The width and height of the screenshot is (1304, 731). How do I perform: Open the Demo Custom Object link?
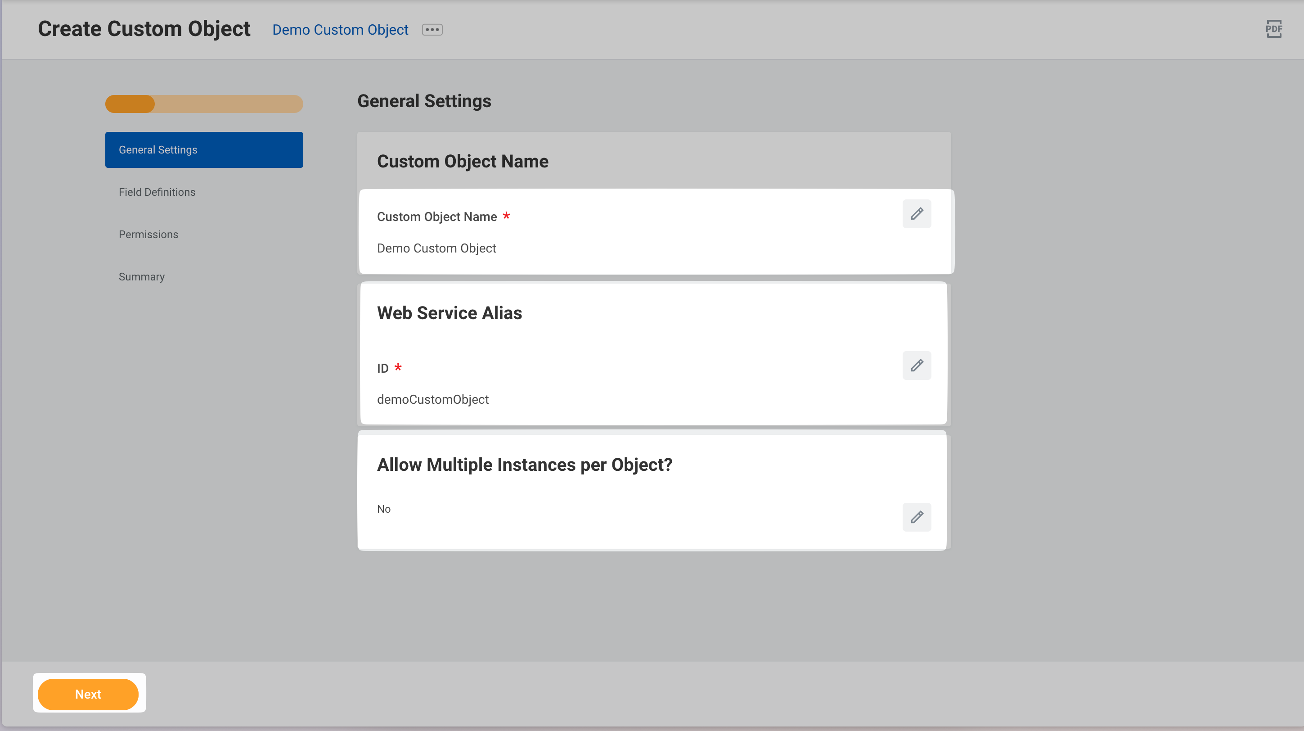point(340,30)
